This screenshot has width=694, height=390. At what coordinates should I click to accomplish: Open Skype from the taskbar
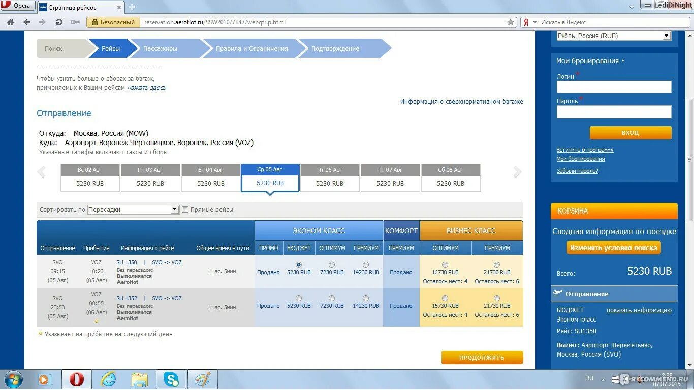point(171,379)
